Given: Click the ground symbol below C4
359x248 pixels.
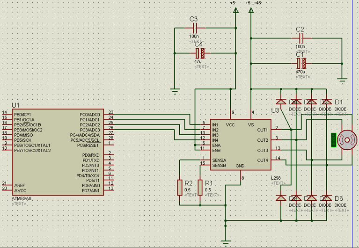Looking at the screenshot, I should tap(175, 92).
